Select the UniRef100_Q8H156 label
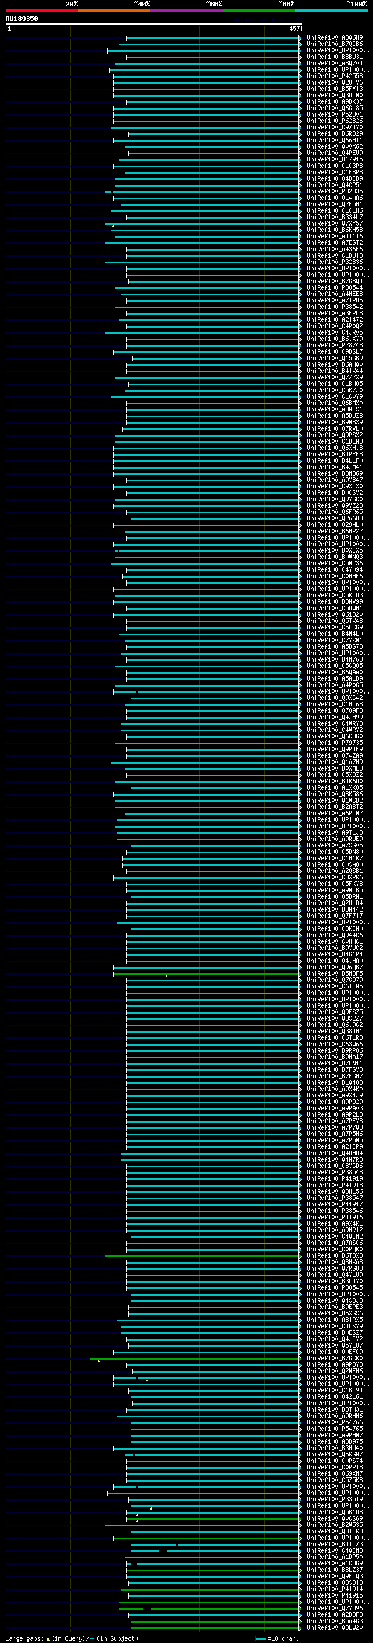The height and width of the screenshot is (1643, 373). pyautogui.click(x=334, y=1191)
